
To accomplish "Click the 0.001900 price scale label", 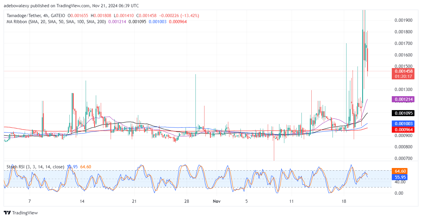I will point(403,20).
